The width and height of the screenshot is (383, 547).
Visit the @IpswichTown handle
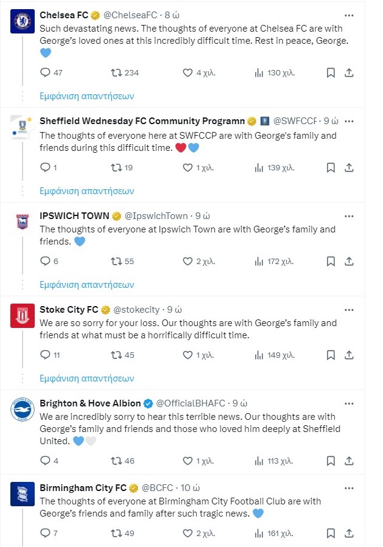pyautogui.click(x=156, y=216)
